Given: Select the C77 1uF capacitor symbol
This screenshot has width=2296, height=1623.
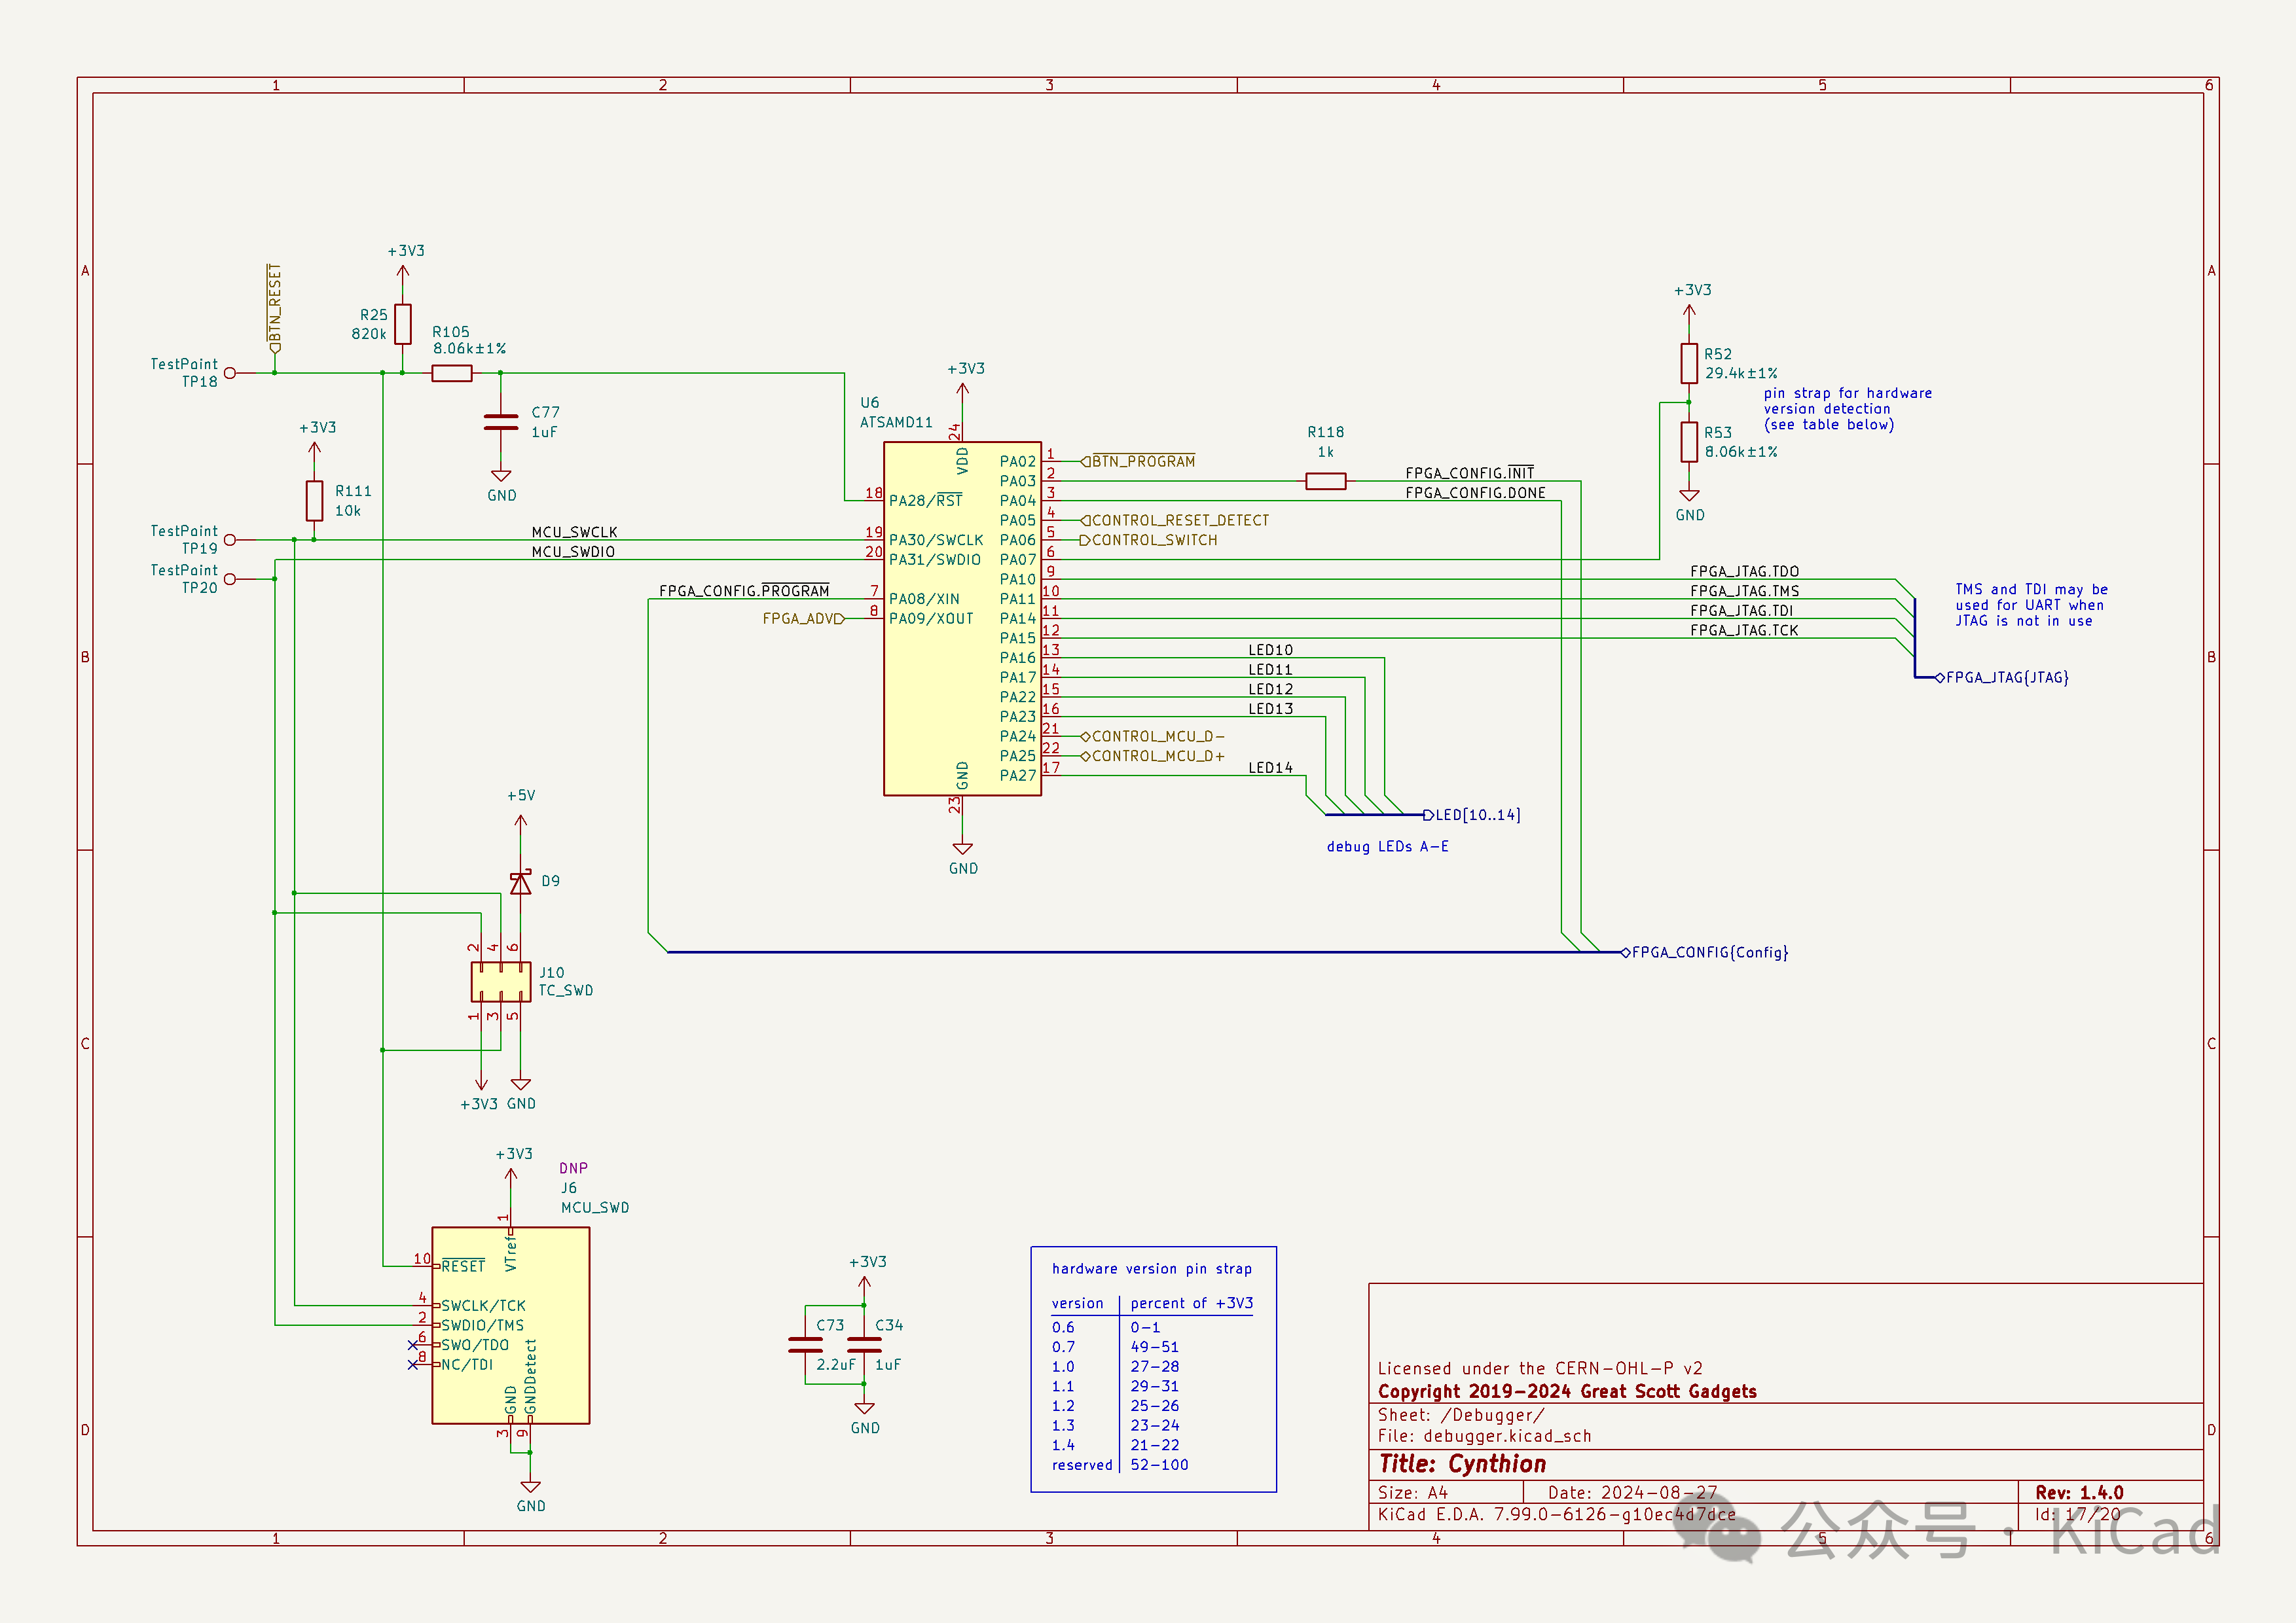Looking at the screenshot, I should pyautogui.click(x=501, y=423).
